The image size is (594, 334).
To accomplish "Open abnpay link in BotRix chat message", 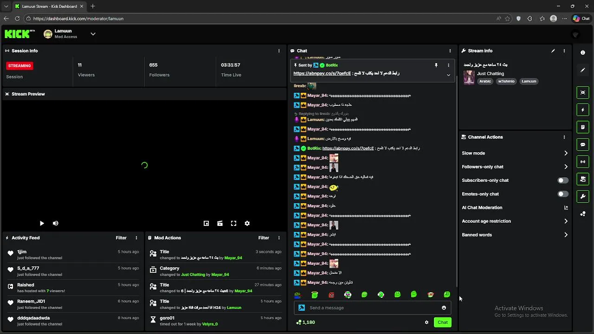I will tap(348, 148).
